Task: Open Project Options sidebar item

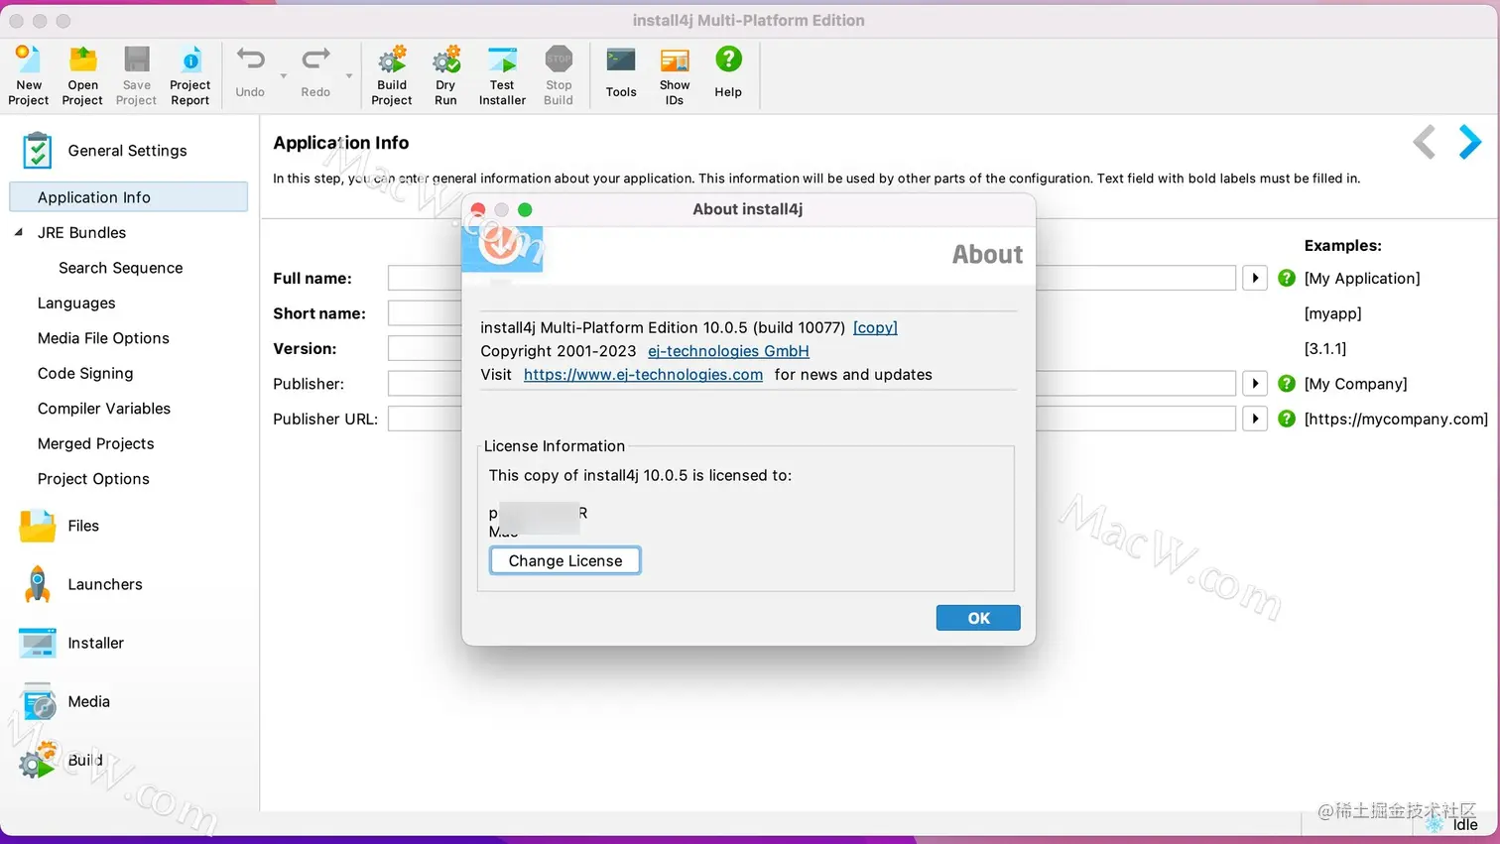Action: pyautogui.click(x=93, y=479)
